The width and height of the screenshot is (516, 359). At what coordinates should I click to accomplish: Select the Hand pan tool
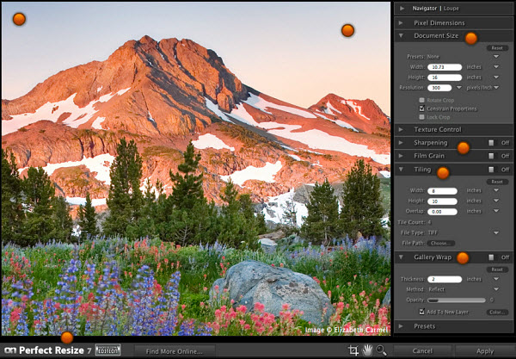click(367, 350)
